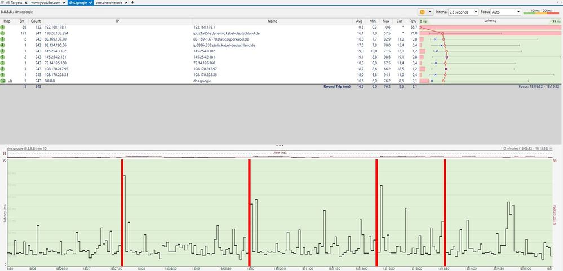Open the timeline graph 10 minutes range dropdown

click(x=551, y=148)
